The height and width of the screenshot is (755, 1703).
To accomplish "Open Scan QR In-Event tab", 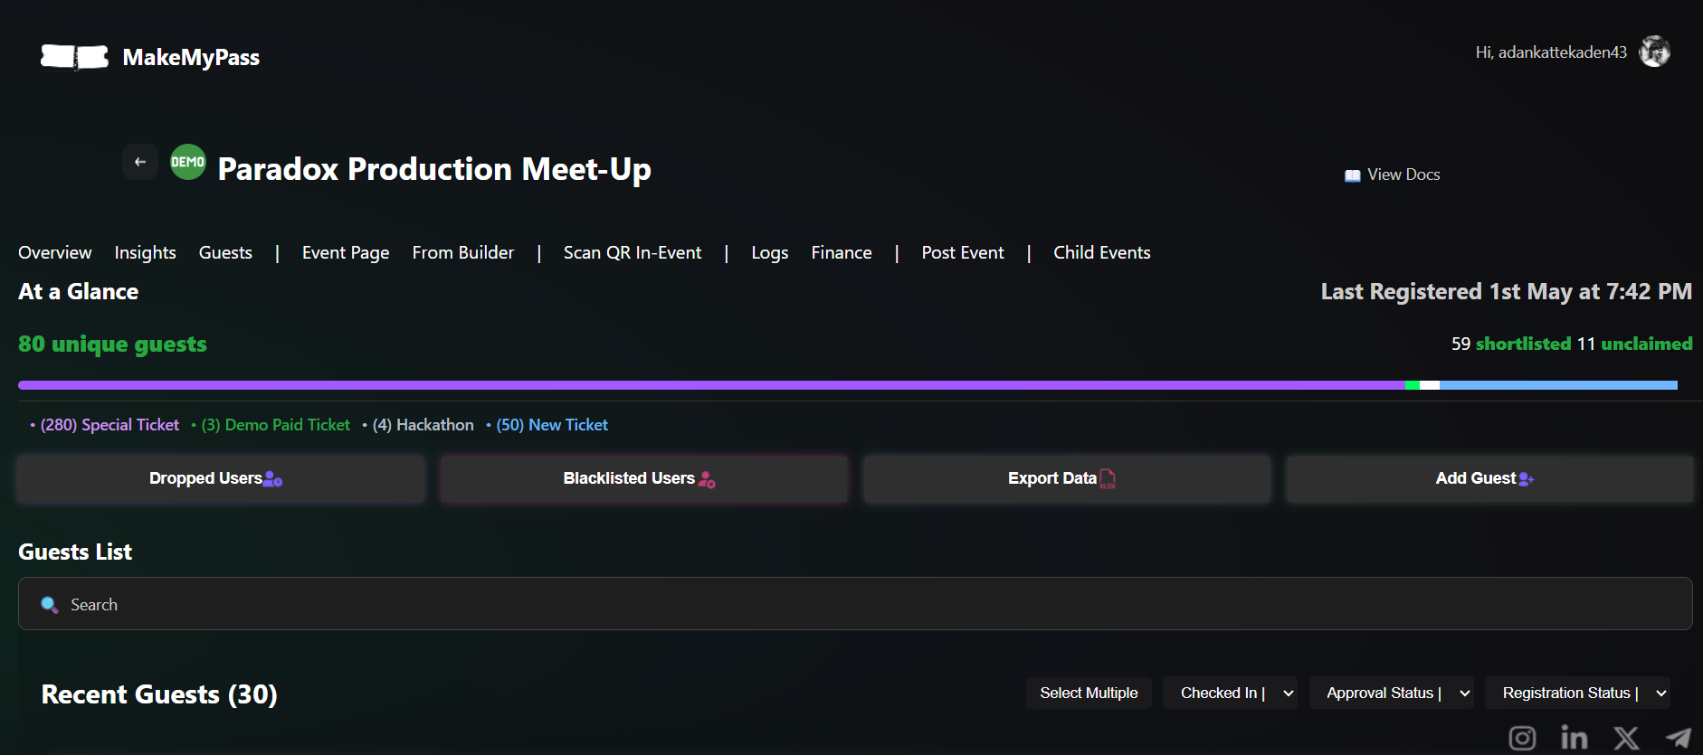I will [x=633, y=252].
